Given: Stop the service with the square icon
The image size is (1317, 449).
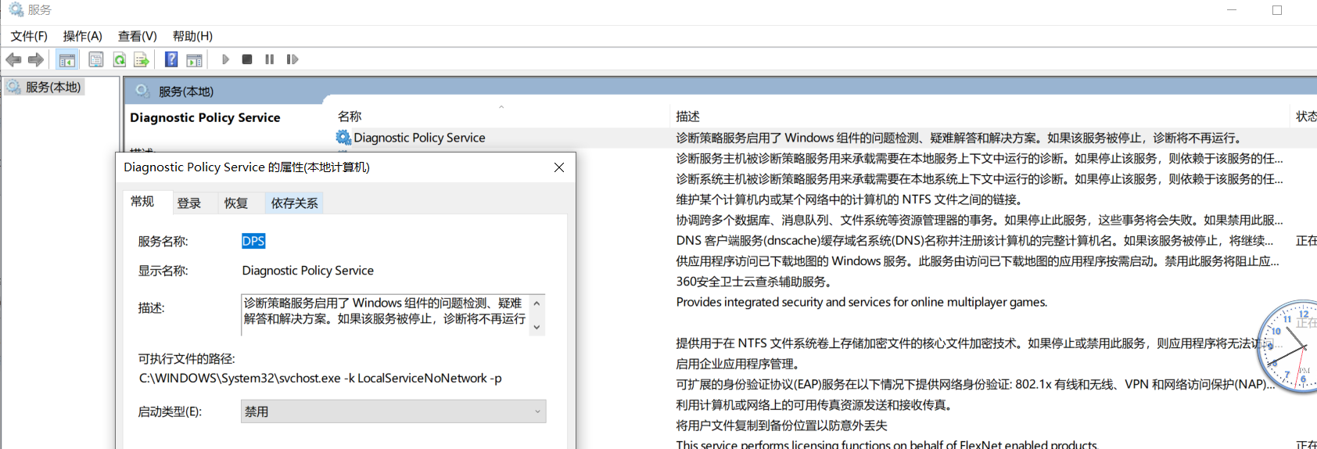Looking at the screenshot, I should (x=247, y=59).
